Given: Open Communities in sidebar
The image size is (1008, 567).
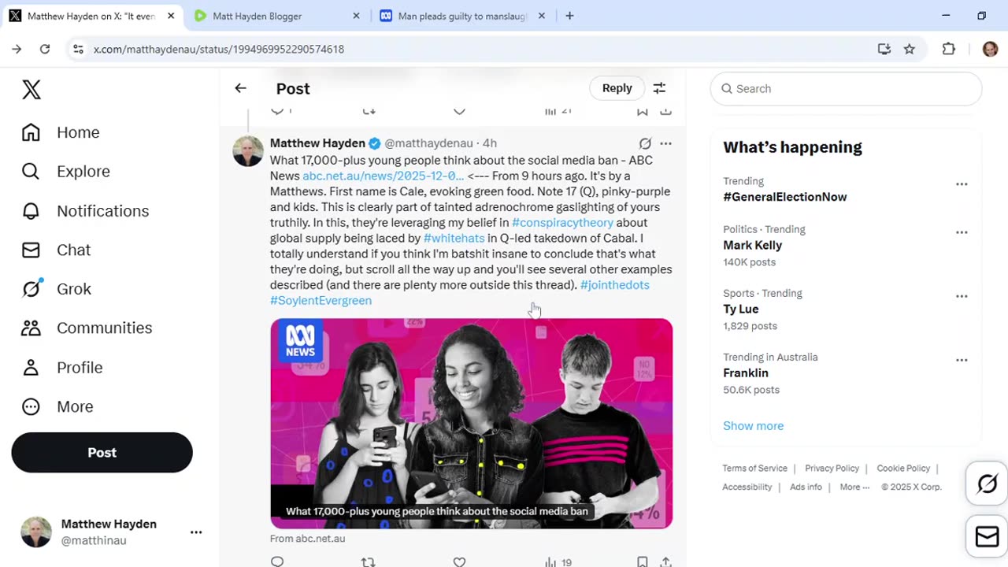Looking at the screenshot, I should (87, 328).
